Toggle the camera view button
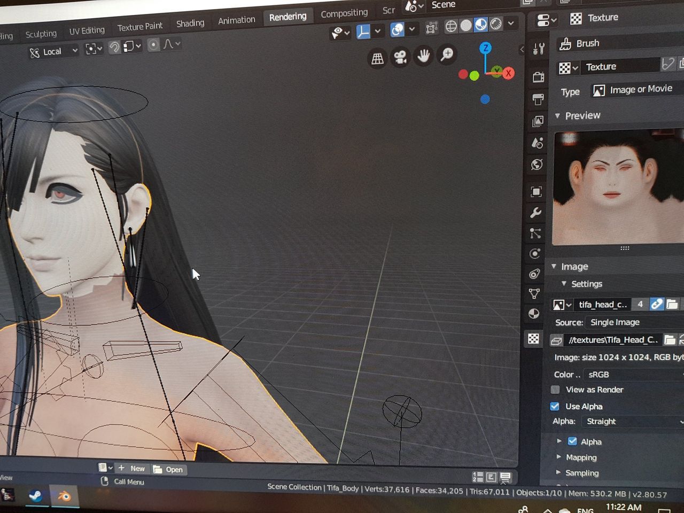 pyautogui.click(x=400, y=57)
